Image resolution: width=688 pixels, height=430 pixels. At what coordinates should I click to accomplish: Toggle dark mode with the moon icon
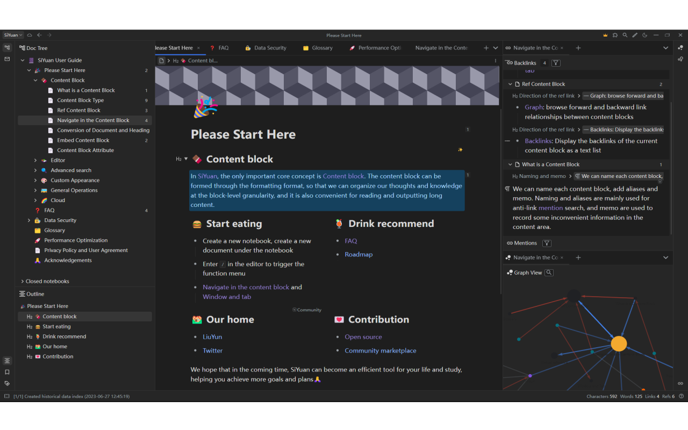point(644,35)
